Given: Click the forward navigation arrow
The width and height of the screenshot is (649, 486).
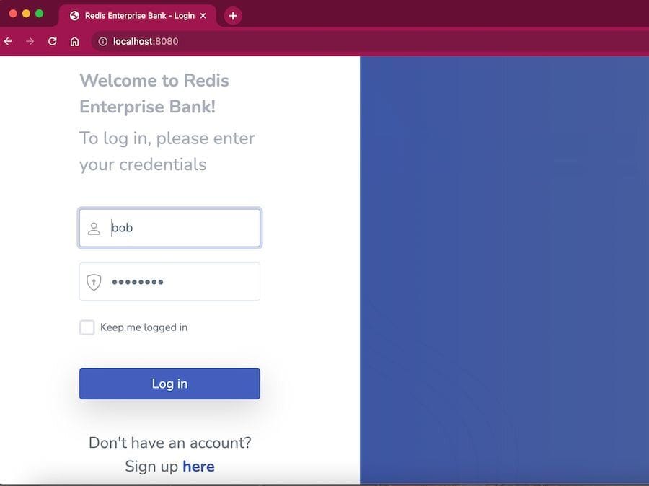Looking at the screenshot, I should pos(29,41).
